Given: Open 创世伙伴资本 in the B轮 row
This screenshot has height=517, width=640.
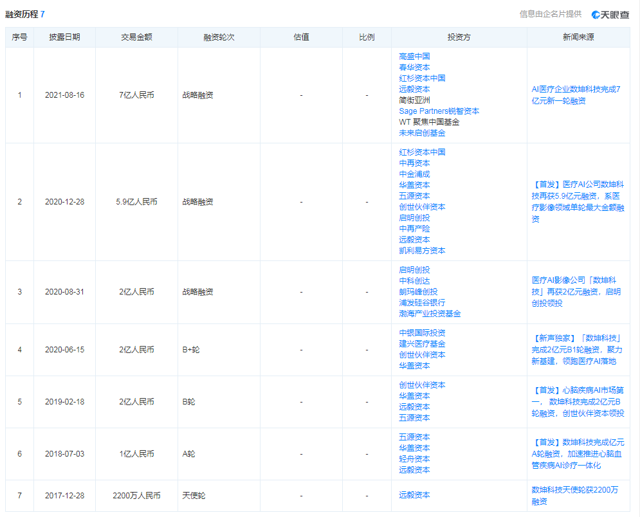Looking at the screenshot, I should click(422, 385).
